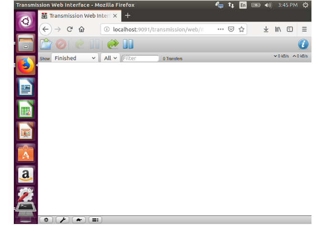Viewport: 321px width, 235px height.
Task: Launch LibreOffice Calc from the dock
Action: click(x=26, y=109)
